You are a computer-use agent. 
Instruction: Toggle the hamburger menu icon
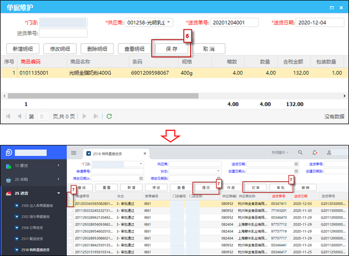(x=74, y=152)
